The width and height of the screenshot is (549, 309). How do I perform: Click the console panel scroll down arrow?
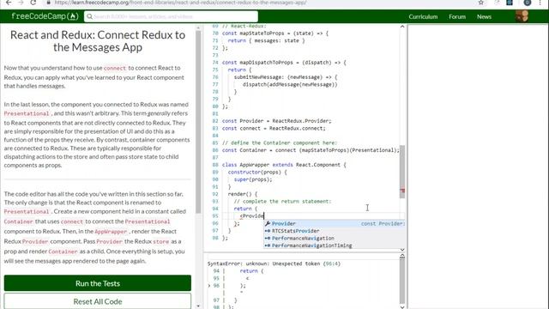pyautogui.click(x=402, y=307)
